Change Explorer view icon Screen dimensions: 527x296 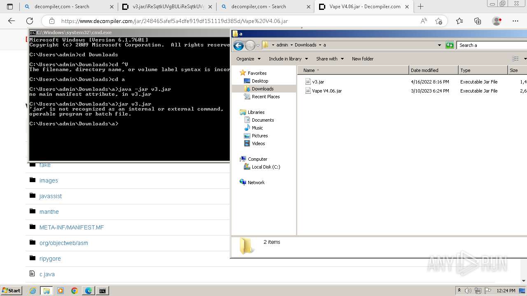(x=515, y=59)
